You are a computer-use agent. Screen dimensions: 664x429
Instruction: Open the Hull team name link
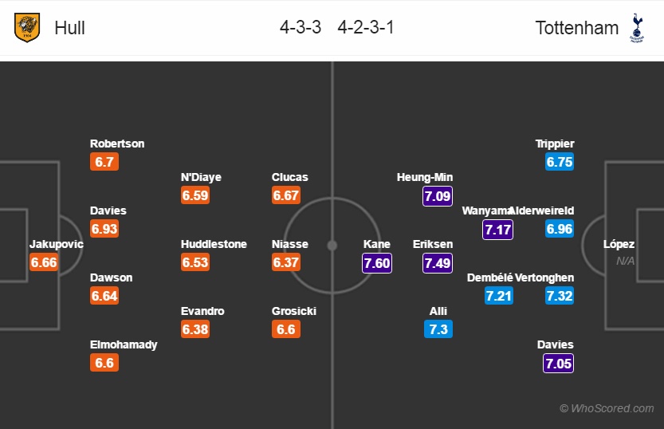[70, 28]
